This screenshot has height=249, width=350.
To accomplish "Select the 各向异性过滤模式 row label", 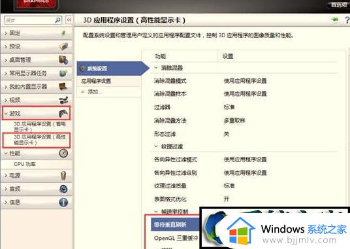I will (176, 159).
